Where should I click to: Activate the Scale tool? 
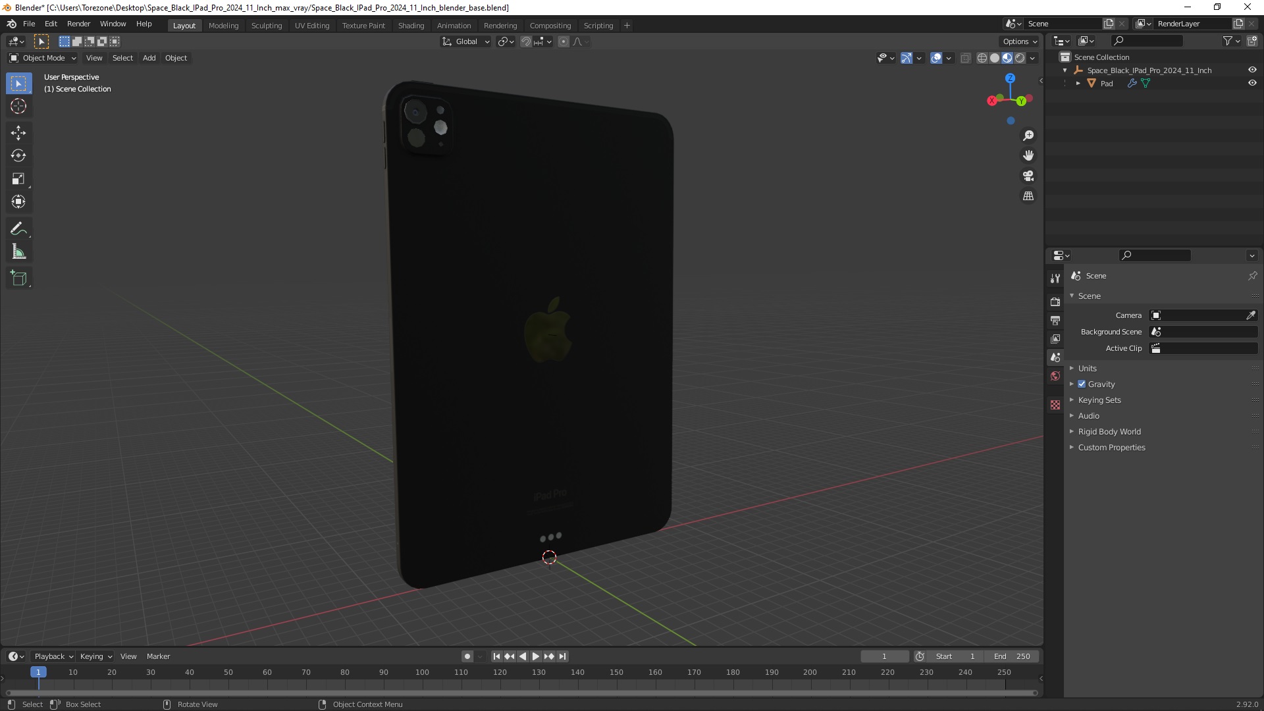18,179
